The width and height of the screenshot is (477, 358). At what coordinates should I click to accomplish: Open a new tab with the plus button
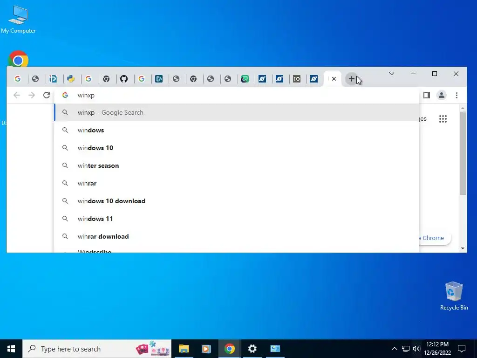pos(351,79)
